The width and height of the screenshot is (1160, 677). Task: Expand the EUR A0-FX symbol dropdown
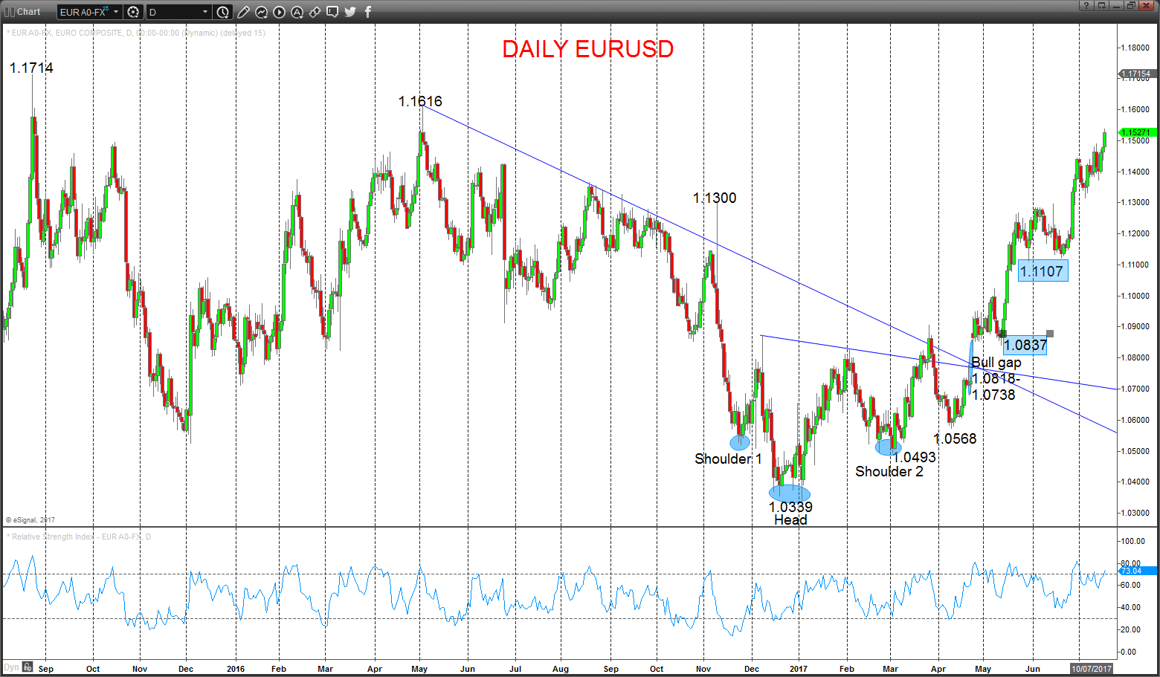coord(116,12)
